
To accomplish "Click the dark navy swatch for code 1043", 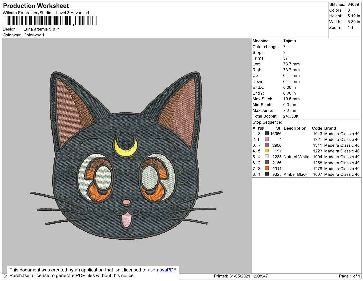I will click(267, 133).
